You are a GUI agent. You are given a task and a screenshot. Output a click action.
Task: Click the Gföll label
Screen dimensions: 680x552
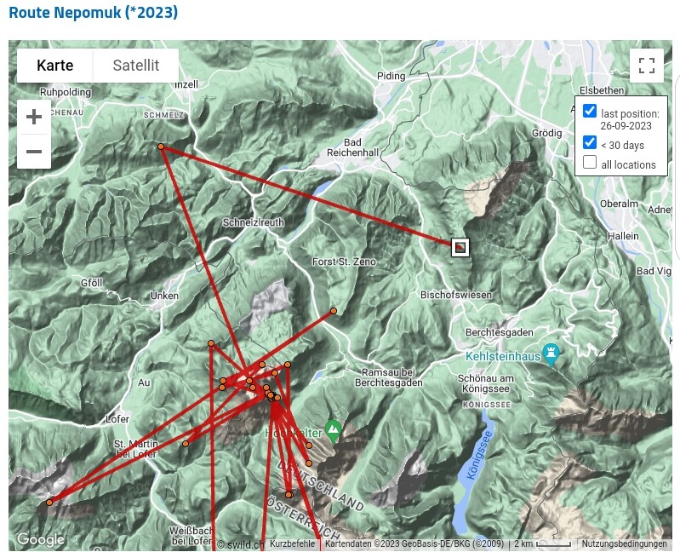pyautogui.click(x=92, y=283)
